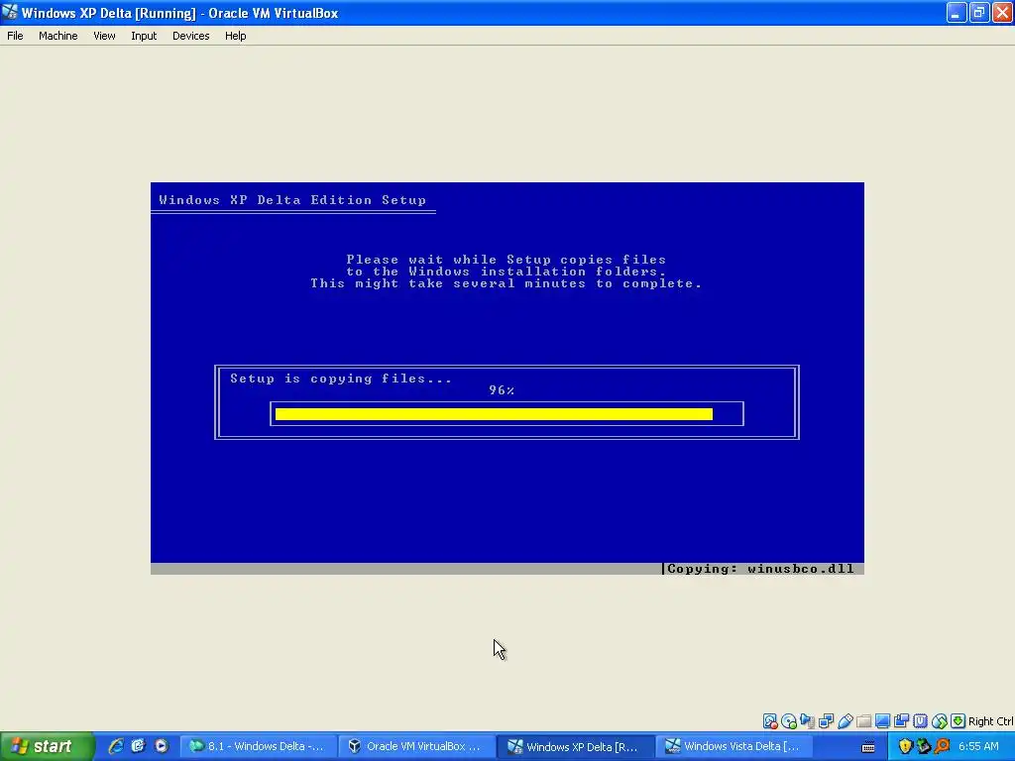Image resolution: width=1015 pixels, height=761 pixels.
Task: Restore down the VirtualBox window
Action: coord(978,12)
